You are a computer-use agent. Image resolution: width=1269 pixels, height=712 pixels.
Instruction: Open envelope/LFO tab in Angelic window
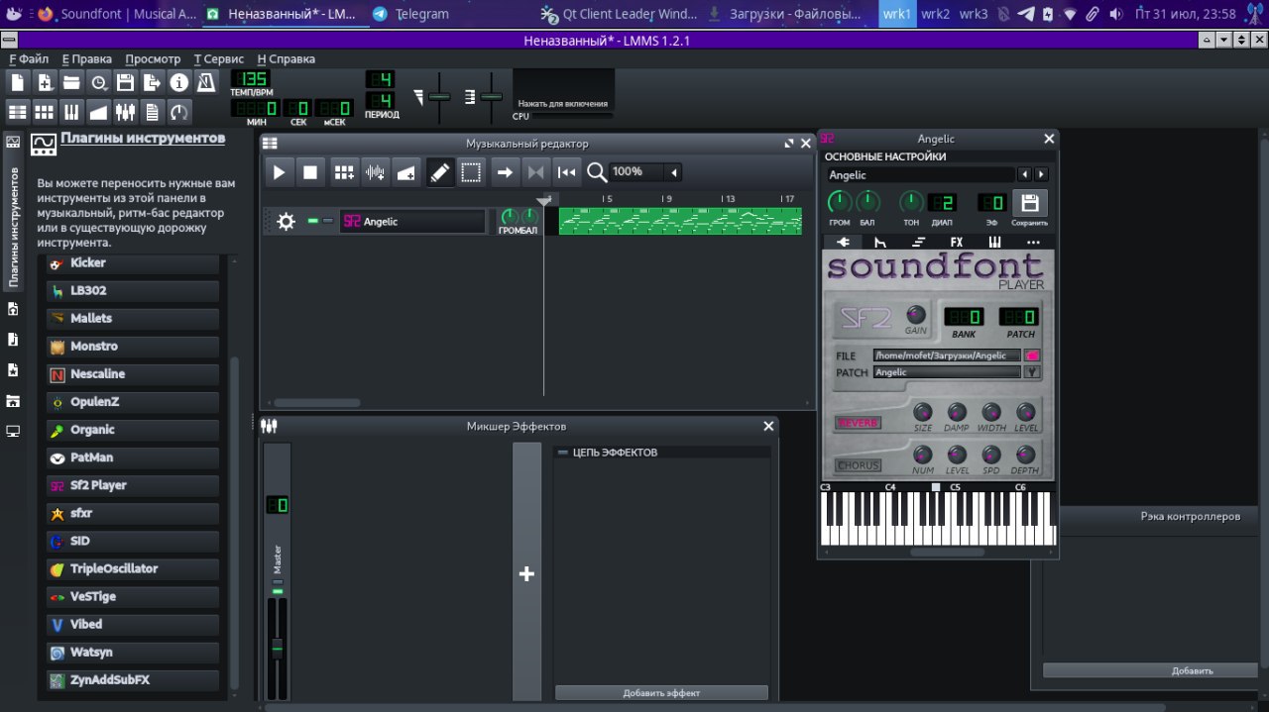tap(880, 242)
